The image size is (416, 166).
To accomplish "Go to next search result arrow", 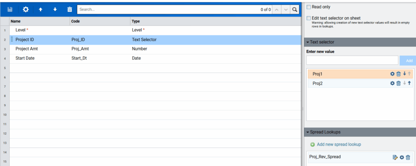I will click(286, 9).
